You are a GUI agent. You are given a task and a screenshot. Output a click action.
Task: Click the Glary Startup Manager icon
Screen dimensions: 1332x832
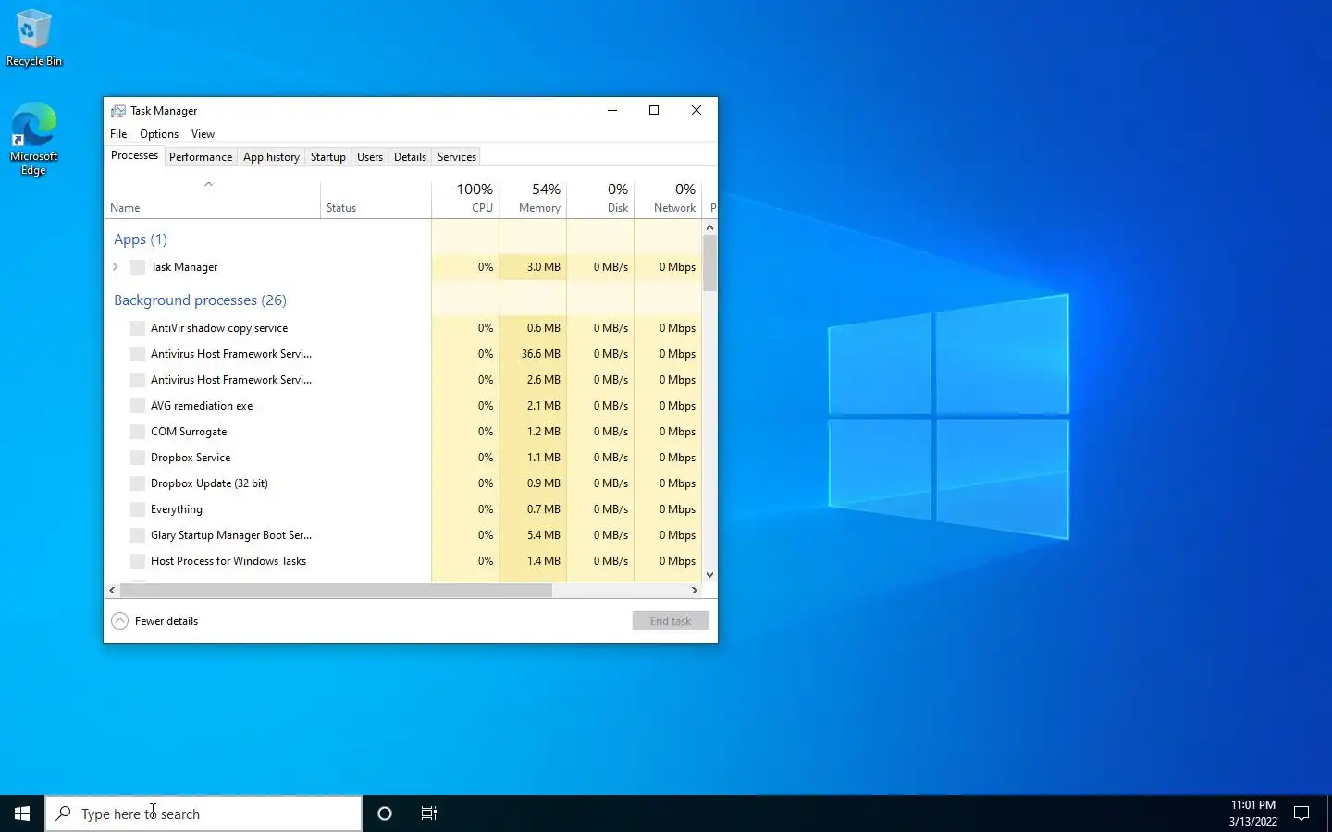click(x=138, y=535)
